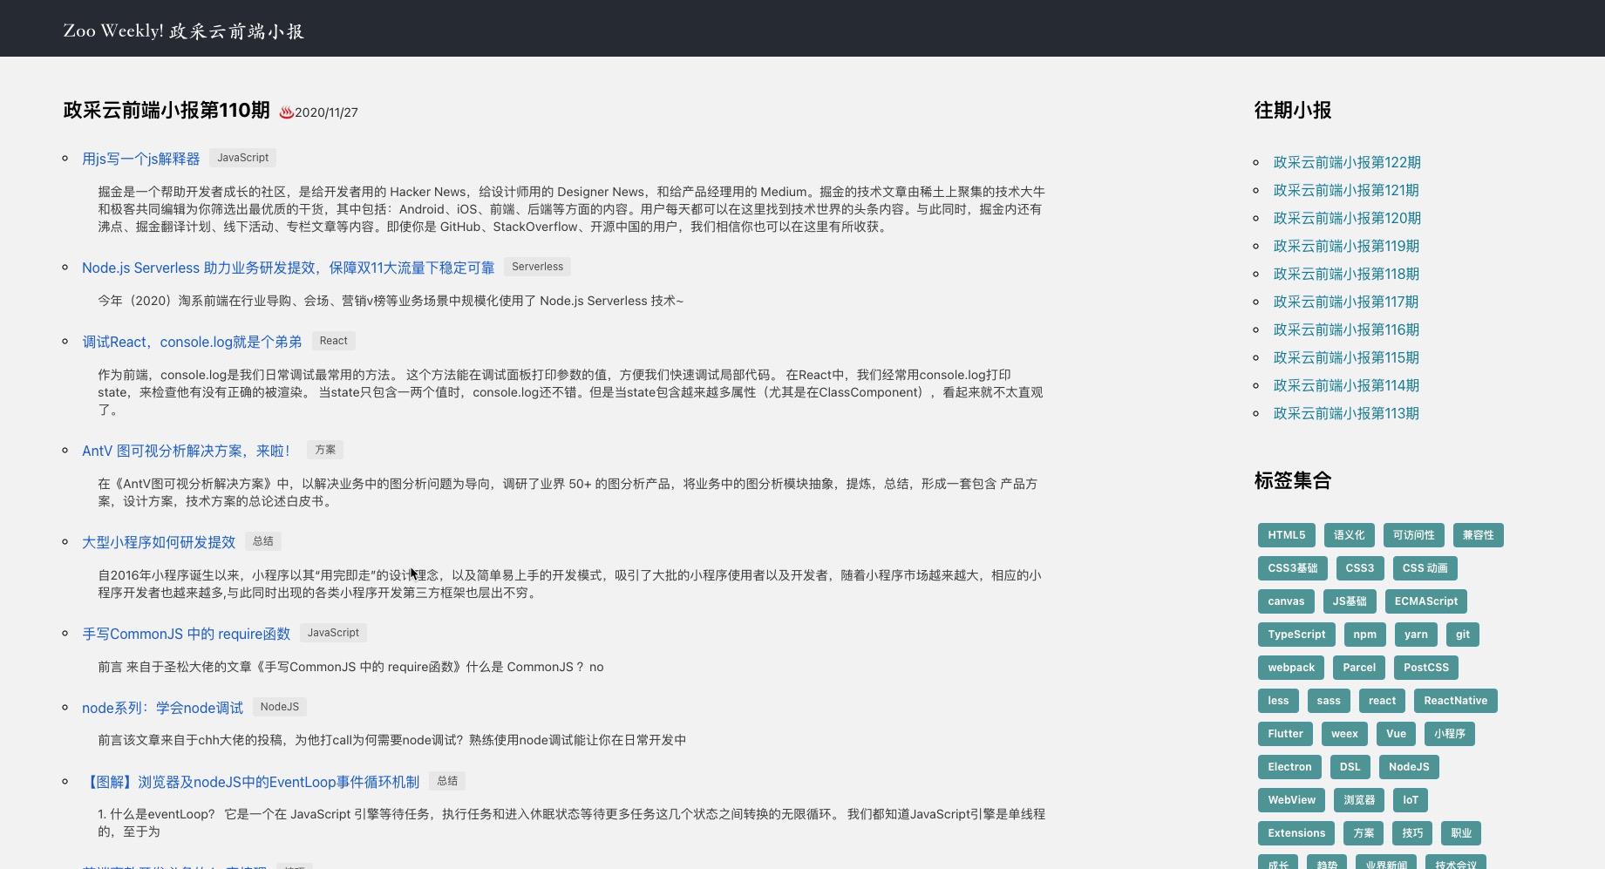This screenshot has height=869, width=1605.
Task: Open 政采云前端小报第122期
Action: (1345, 162)
